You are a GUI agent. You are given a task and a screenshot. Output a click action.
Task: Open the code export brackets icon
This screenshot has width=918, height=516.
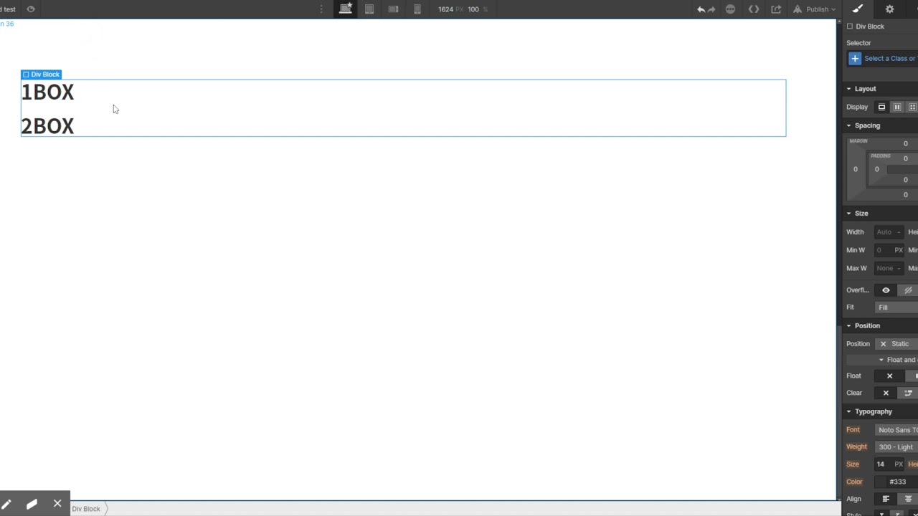pyautogui.click(x=754, y=9)
